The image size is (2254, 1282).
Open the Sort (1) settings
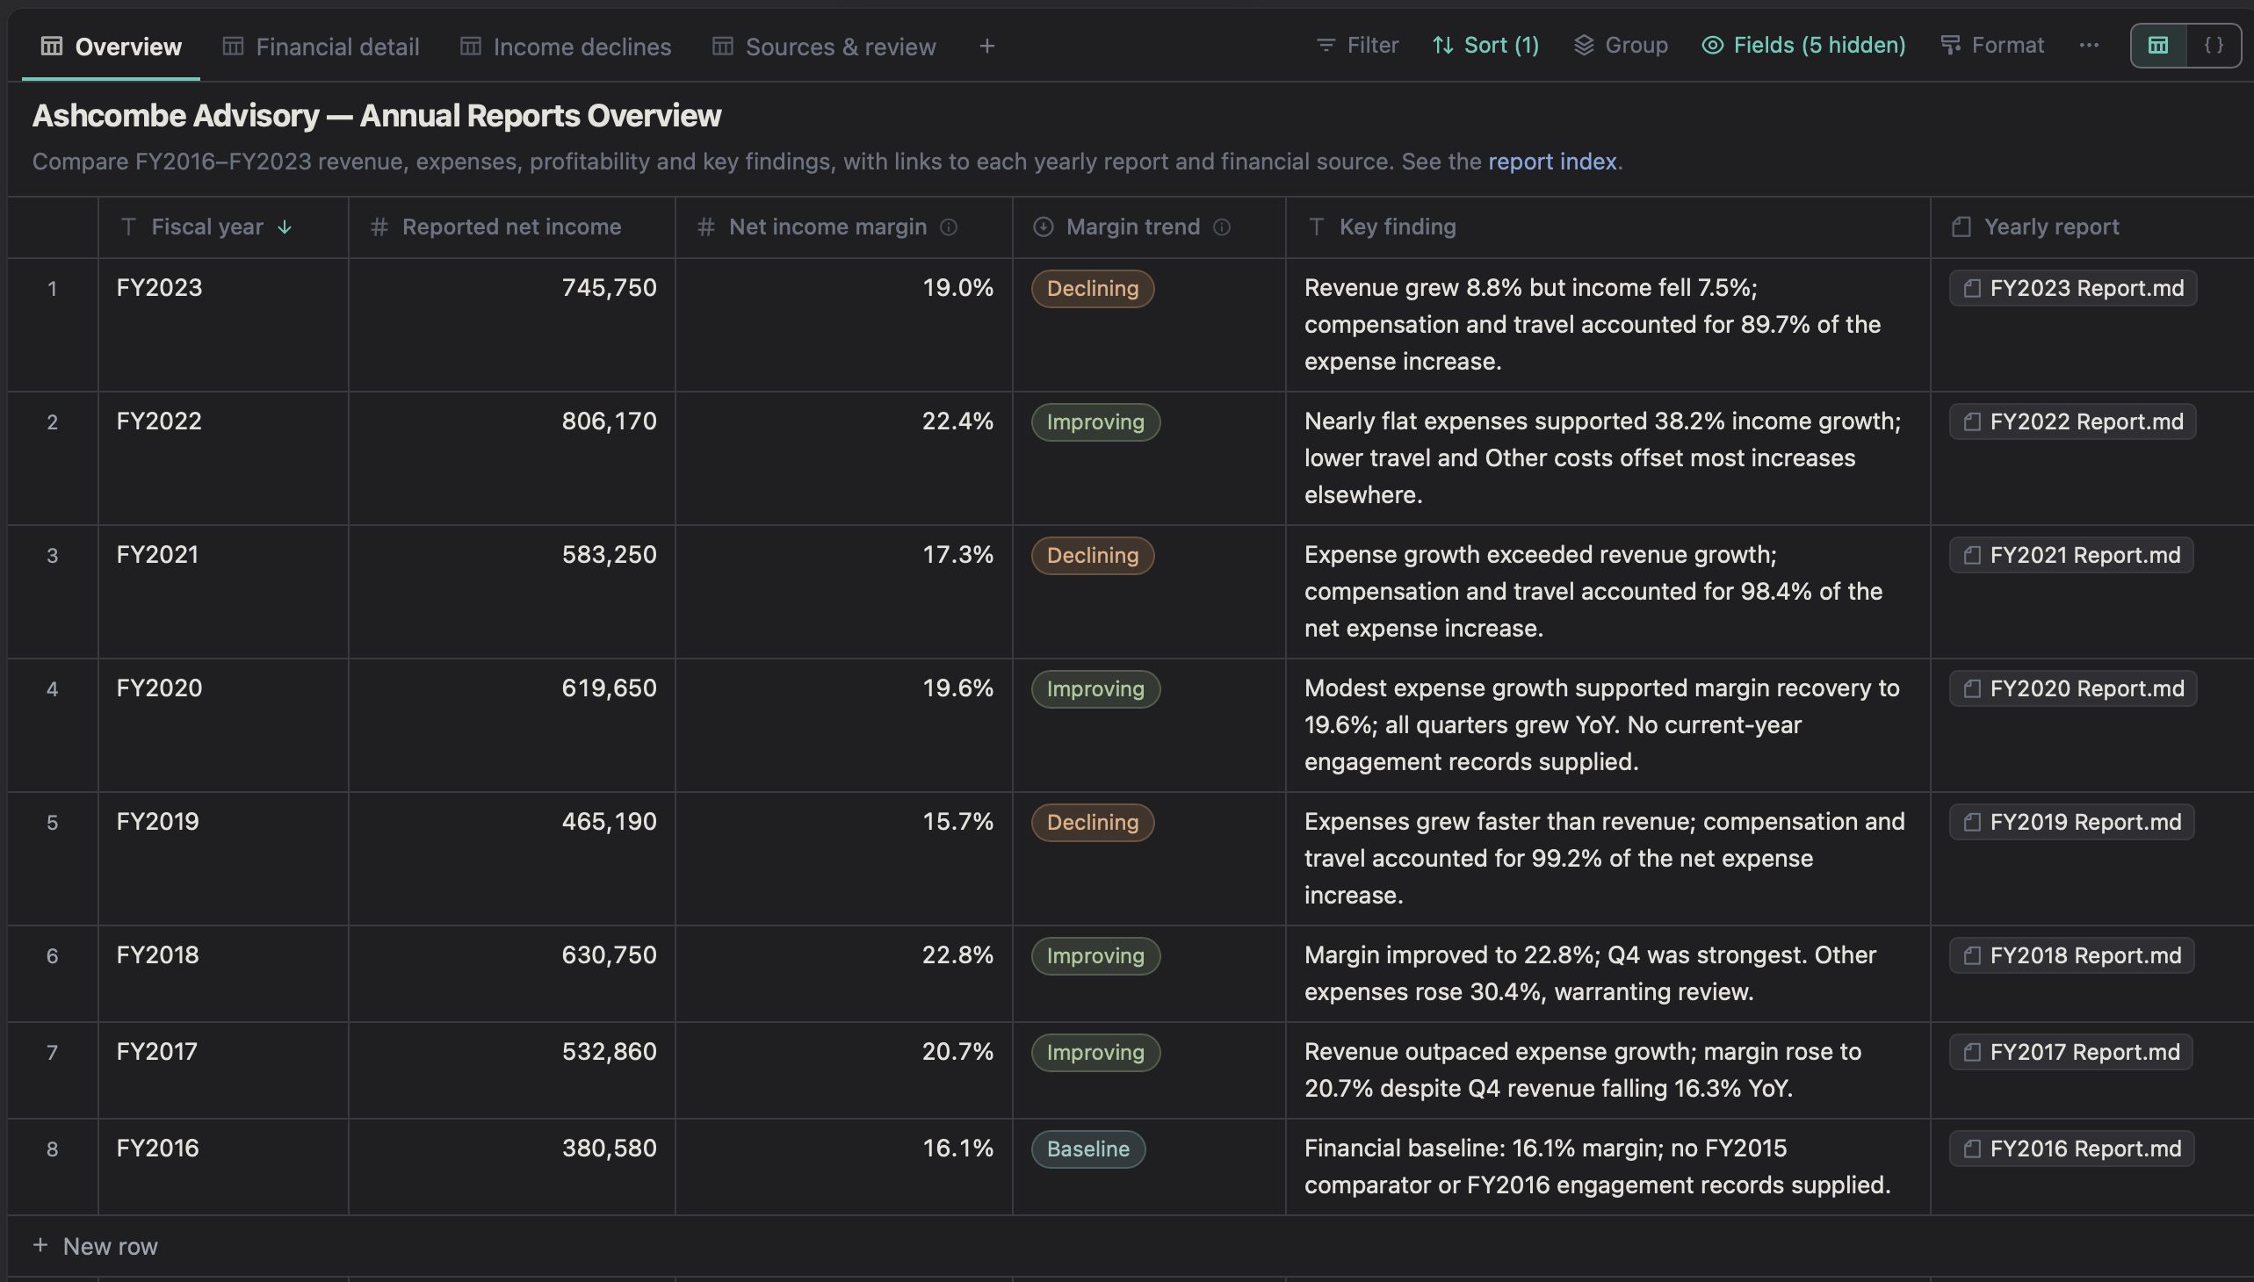point(1485,45)
